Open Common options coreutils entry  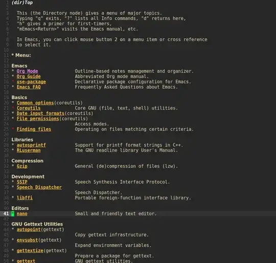coord(35,103)
